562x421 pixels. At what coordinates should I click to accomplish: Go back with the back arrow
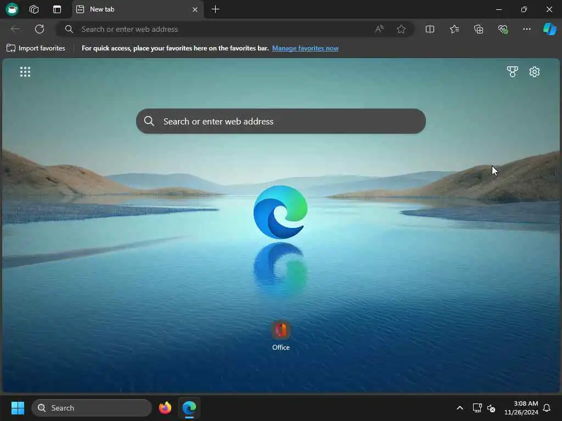(15, 29)
